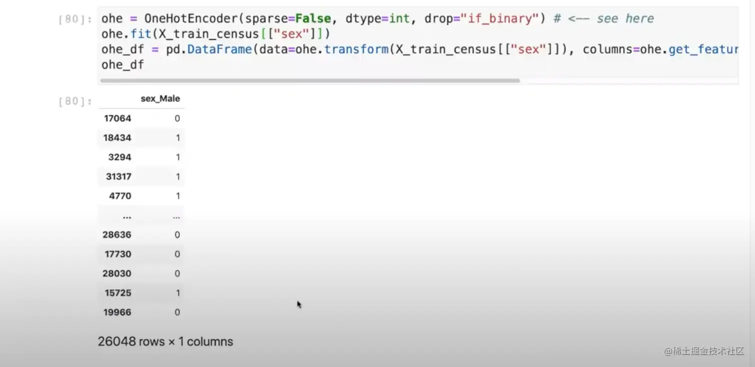Viewport: 755px width, 367px height.
Task: Click row index 18434
Action: click(x=117, y=138)
